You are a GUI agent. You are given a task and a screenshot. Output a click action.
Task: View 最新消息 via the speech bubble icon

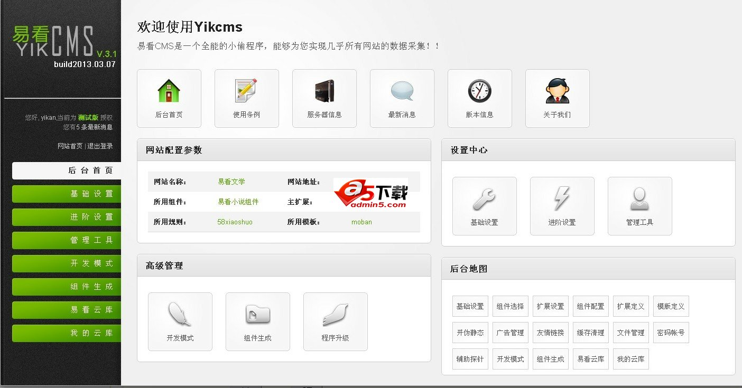pyautogui.click(x=402, y=98)
